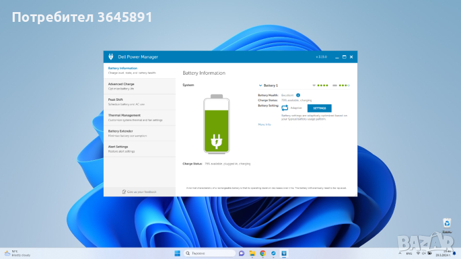Open the Alert Settings section
The height and width of the screenshot is (259, 461).
[x=139, y=148]
